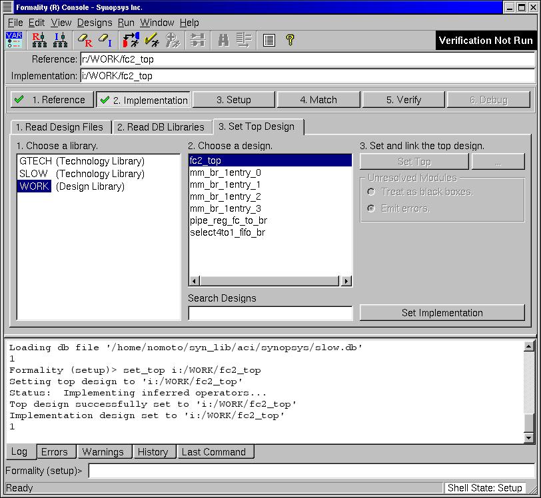Click the ellipsis button beside Set Top
Viewport: 541px width, 498px height.
[498, 161]
